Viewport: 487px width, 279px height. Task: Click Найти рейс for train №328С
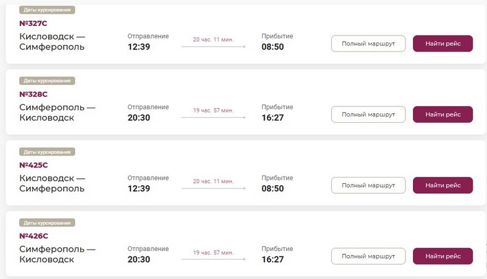442,114
